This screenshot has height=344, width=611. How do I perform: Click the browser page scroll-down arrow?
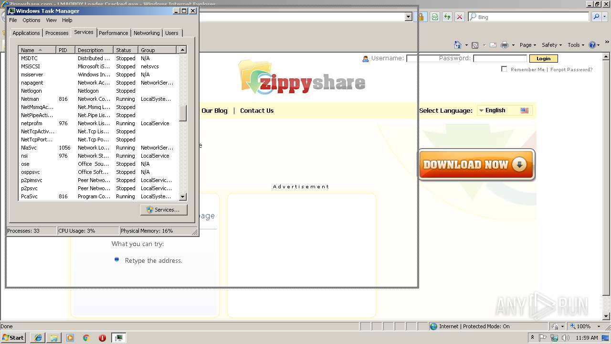[x=607, y=316]
